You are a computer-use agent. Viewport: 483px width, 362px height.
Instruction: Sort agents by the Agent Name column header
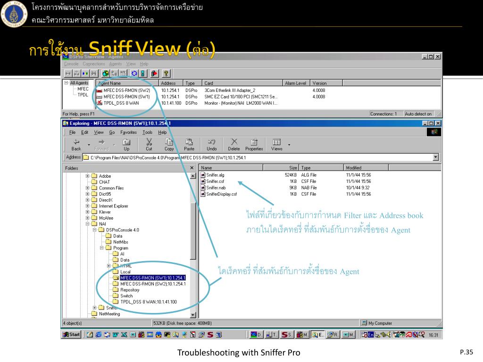tap(127, 83)
